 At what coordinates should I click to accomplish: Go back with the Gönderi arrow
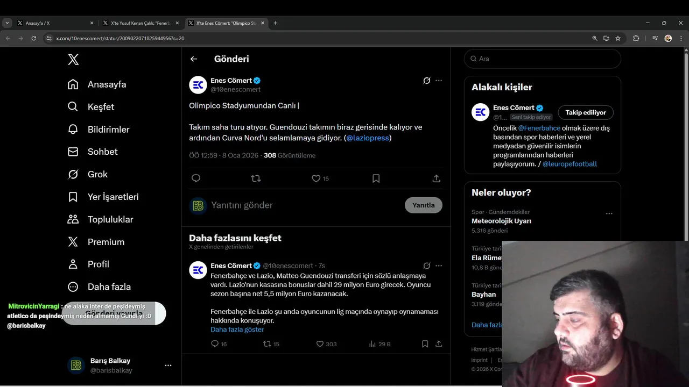pos(194,59)
